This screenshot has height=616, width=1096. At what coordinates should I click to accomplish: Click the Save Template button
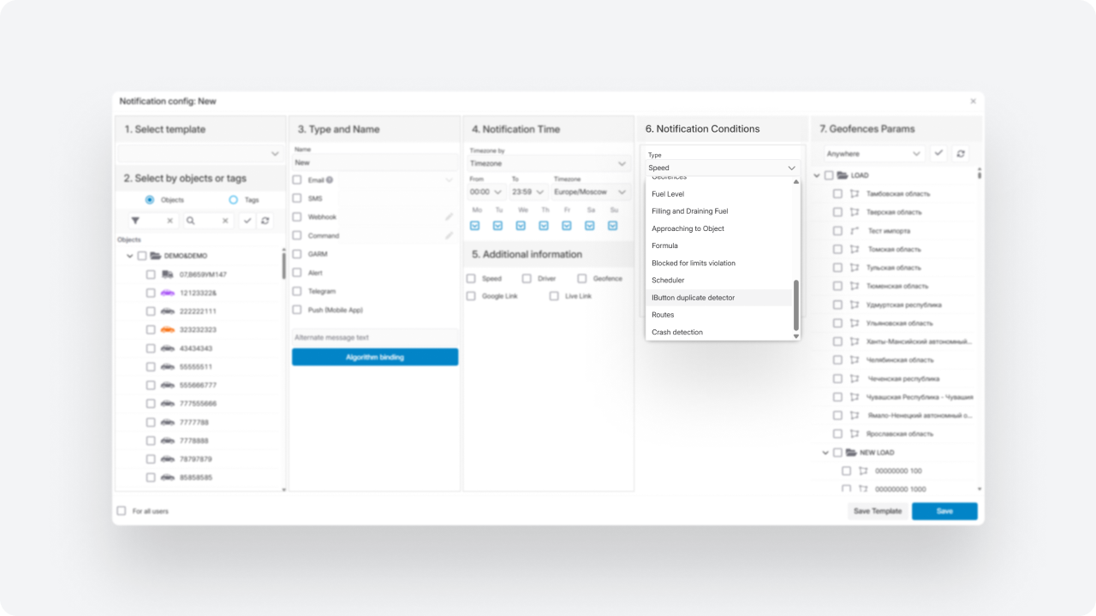(877, 511)
